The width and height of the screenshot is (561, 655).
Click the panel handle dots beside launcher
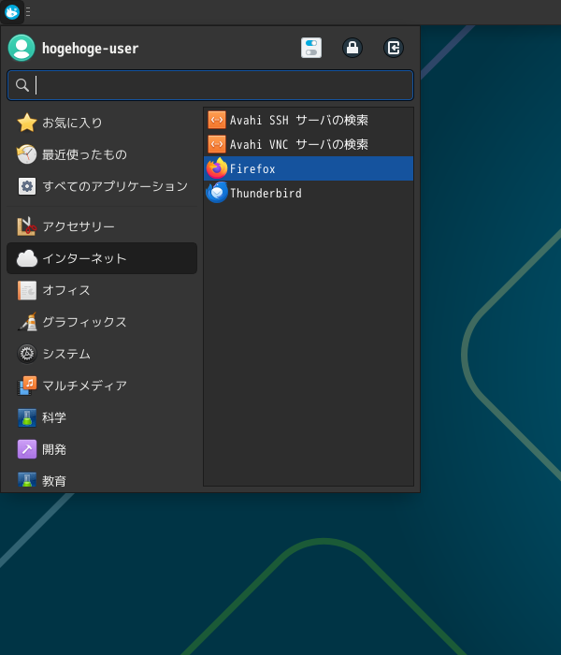[28, 11]
